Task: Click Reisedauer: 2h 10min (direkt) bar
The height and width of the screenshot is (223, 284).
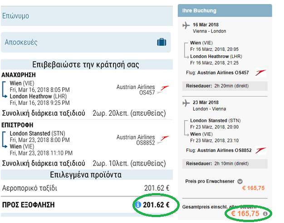Action: (225, 164)
